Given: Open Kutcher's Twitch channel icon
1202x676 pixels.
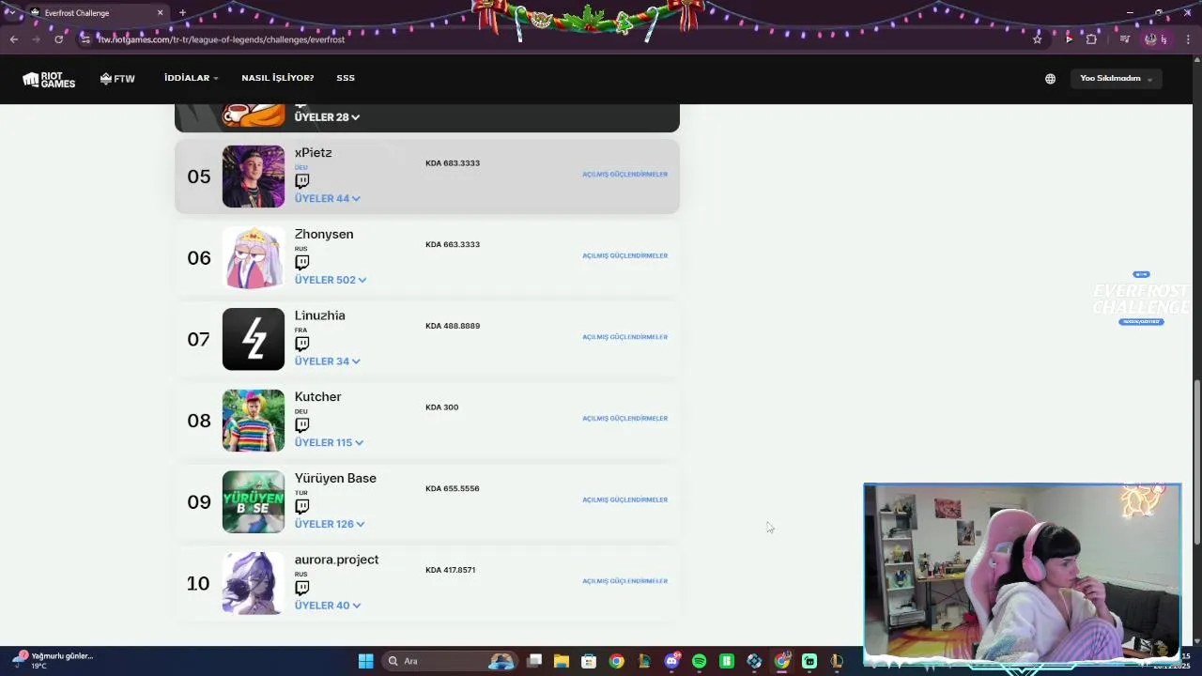Looking at the screenshot, I should [301, 425].
